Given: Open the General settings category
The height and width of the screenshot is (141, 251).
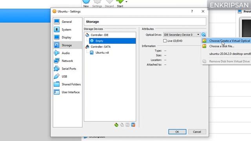Looking at the screenshot, I should click(67, 22).
